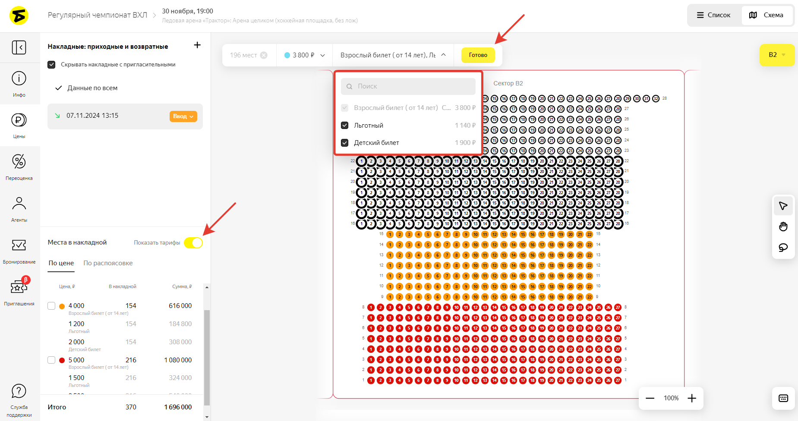This screenshot has height=421, width=798.
Task: Add a new накладная with plus icon
Action: coord(197,45)
